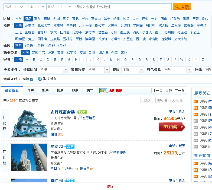Sort listings by 价格 arrow button
The width and height of the screenshot is (212, 190).
tap(162, 100)
